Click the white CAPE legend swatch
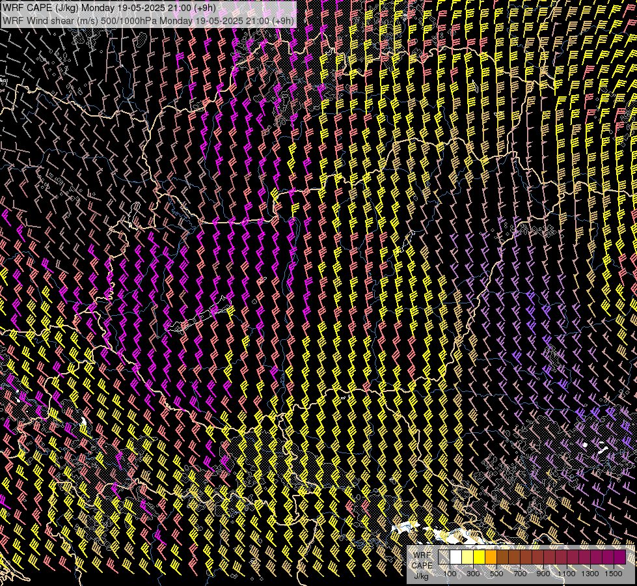Screen dimensions: 637x586 click(x=456, y=557)
